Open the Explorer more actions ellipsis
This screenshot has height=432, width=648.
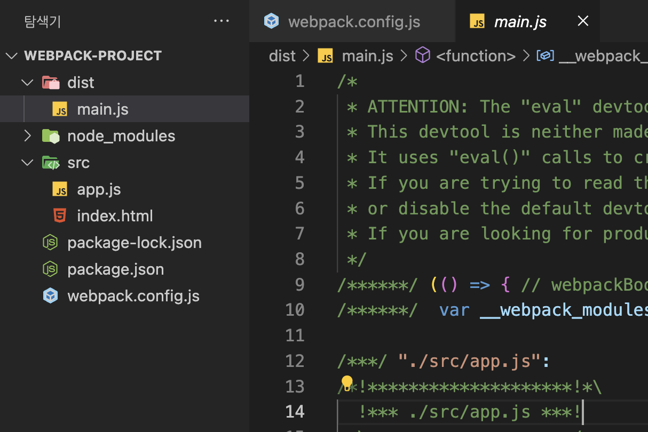point(221,21)
